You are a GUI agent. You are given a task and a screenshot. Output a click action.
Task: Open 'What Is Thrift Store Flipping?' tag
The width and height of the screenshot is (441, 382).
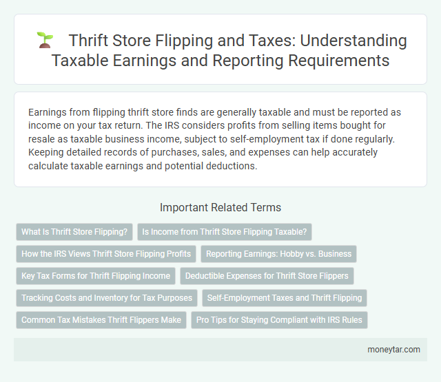[x=74, y=232]
